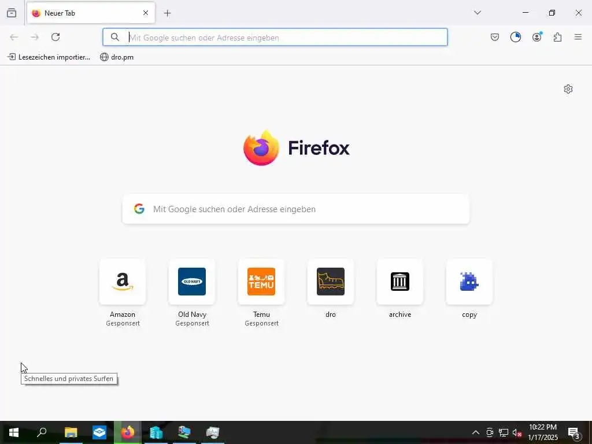Viewport: 592px width, 444px height.
Task: Click the Google G logo in search box
Action: pyautogui.click(x=139, y=209)
